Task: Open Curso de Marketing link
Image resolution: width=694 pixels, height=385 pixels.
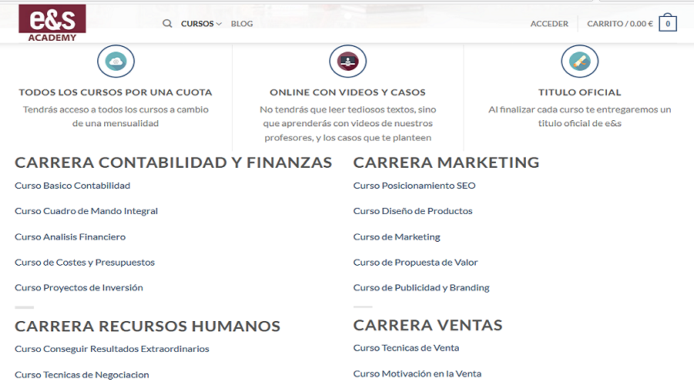Action: click(x=396, y=237)
